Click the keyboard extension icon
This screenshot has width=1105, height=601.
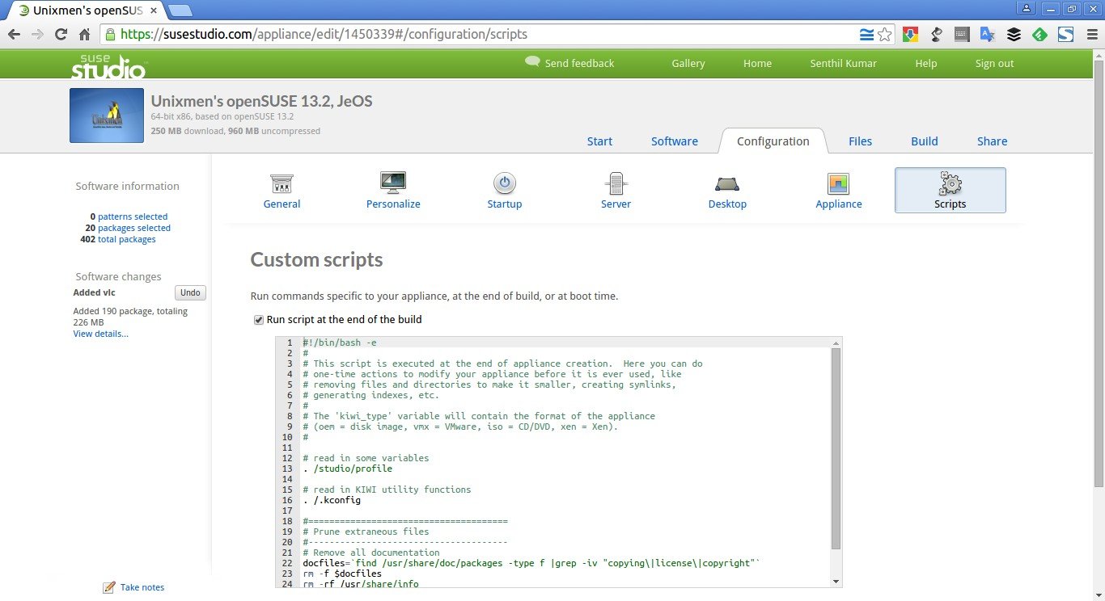click(962, 34)
